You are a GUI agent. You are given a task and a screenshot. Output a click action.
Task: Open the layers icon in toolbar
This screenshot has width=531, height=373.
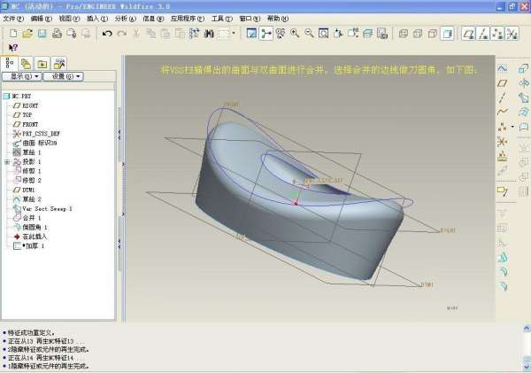click(367, 34)
